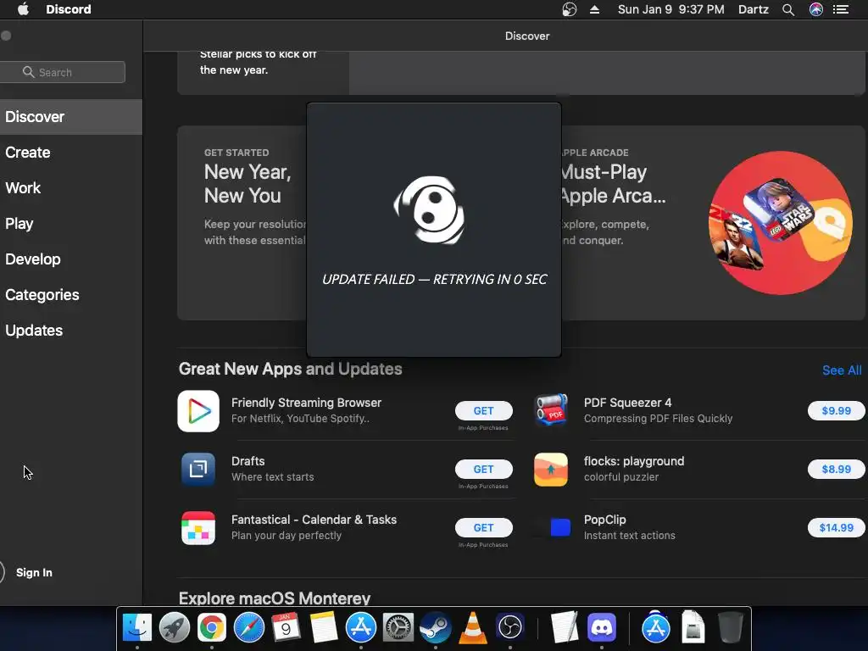Open the New Year, New You story
The height and width of the screenshot is (651, 868).
242,223
